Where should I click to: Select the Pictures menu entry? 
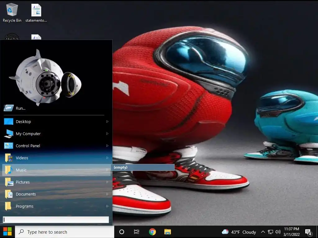click(x=56, y=182)
